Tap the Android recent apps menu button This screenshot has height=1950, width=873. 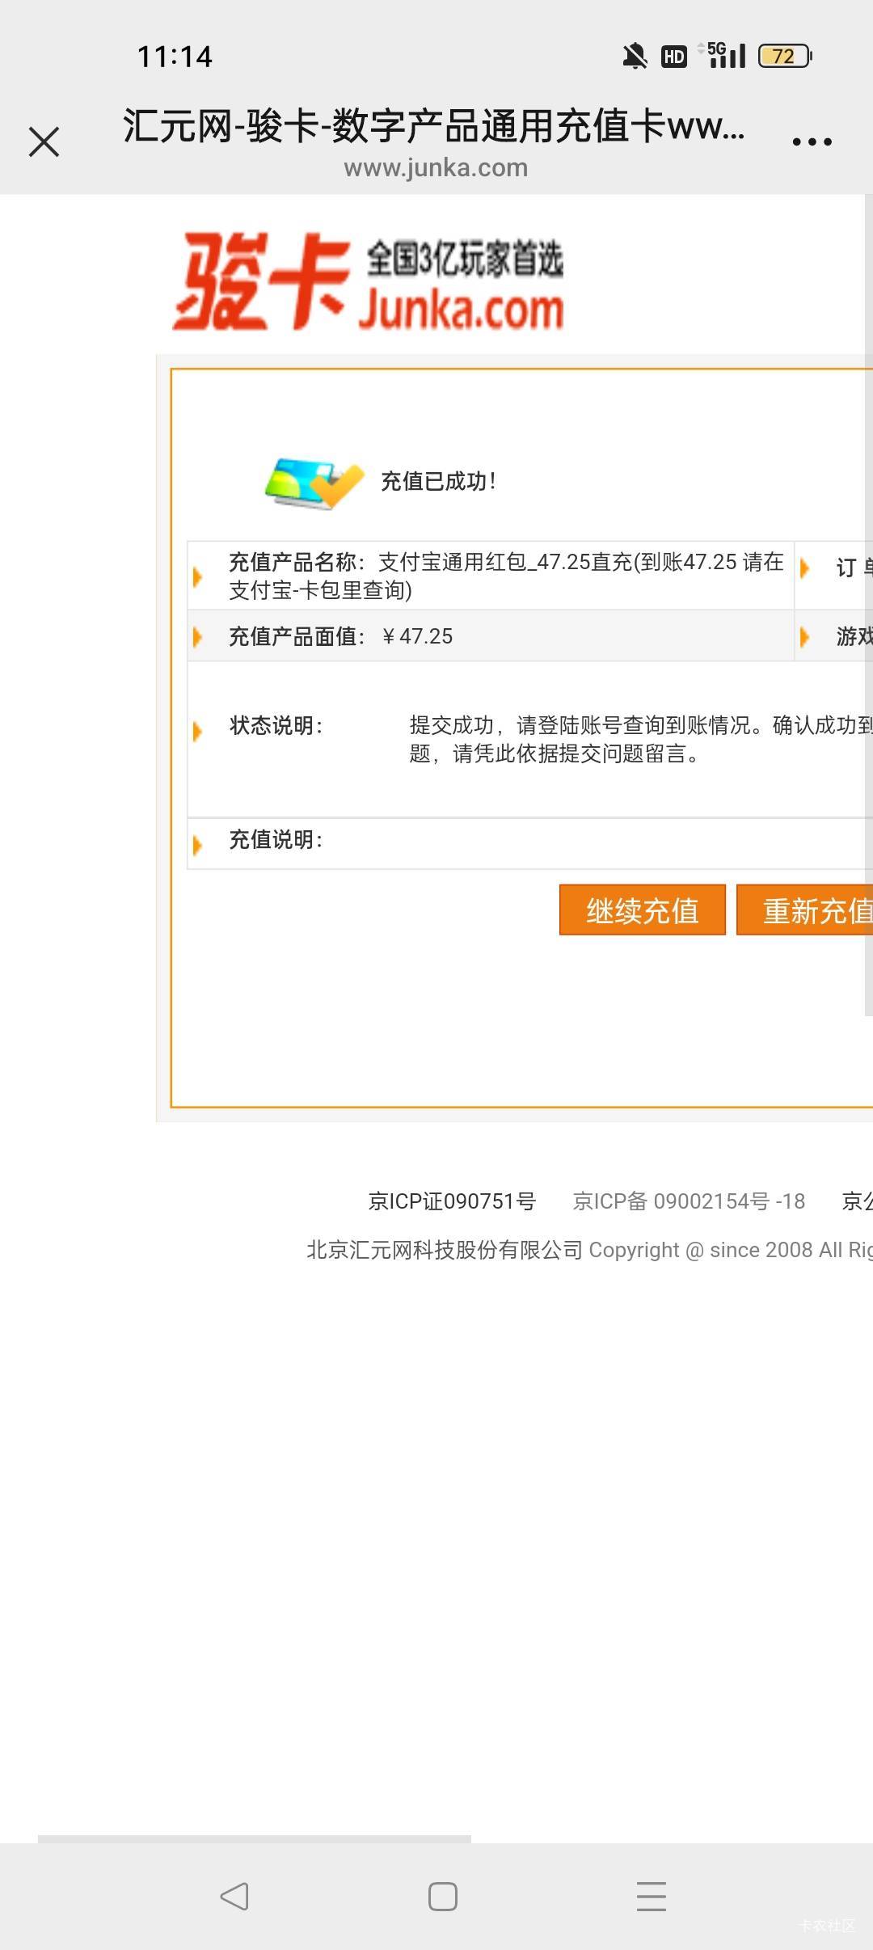point(652,1896)
